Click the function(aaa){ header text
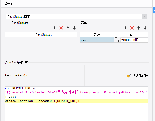 tap(16, 75)
